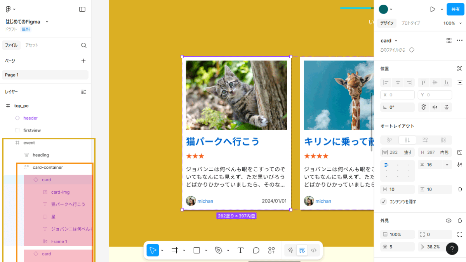Select the Pen tool in bottom toolbar

coord(219,250)
